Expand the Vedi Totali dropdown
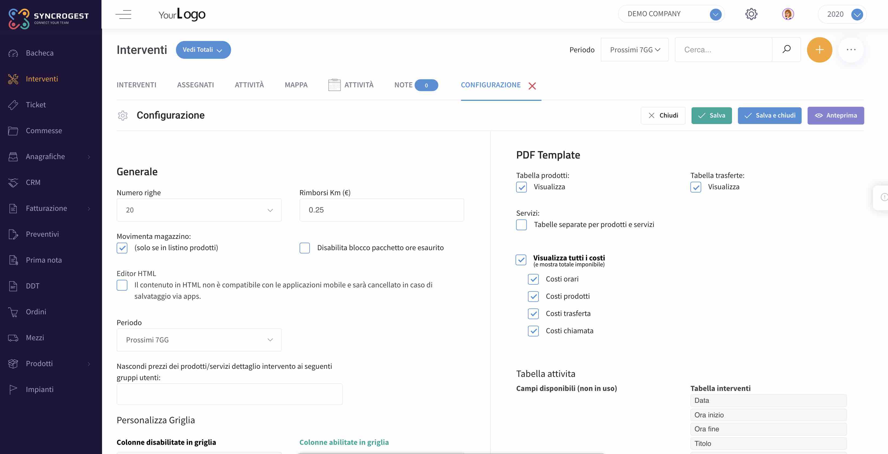This screenshot has width=888, height=454. 204,50
